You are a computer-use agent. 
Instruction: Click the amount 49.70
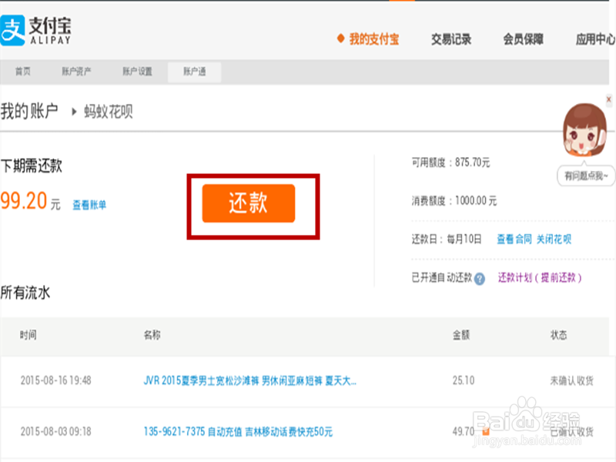pyautogui.click(x=464, y=432)
